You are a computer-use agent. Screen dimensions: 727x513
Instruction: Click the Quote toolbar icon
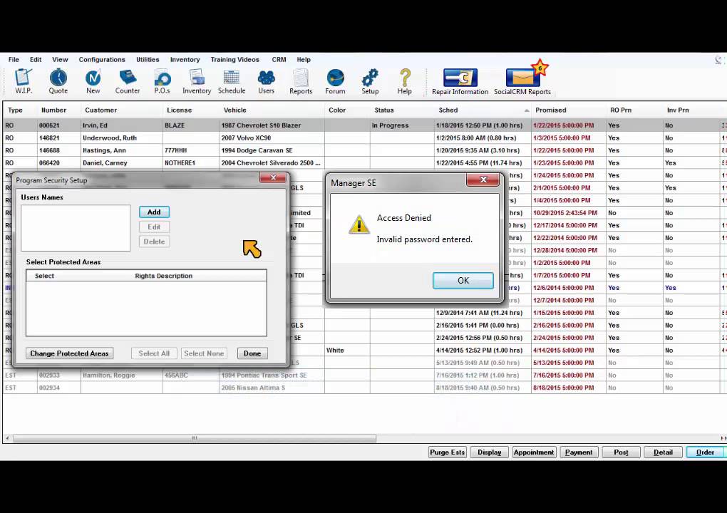coord(58,81)
